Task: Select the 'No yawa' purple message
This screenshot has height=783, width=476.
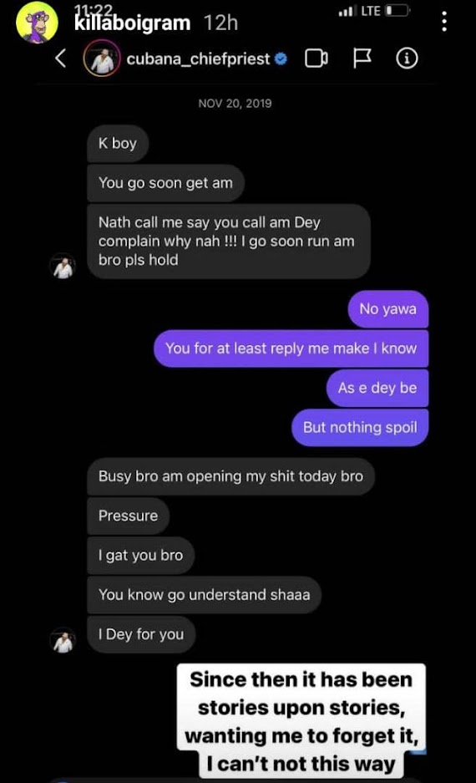Action: (387, 308)
